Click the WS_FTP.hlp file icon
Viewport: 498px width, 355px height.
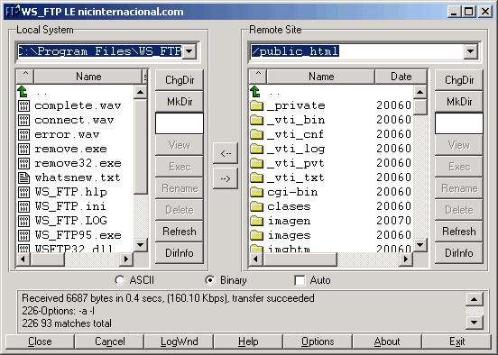23,192
